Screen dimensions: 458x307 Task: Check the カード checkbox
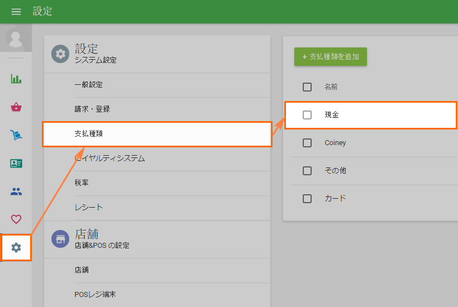click(x=307, y=199)
